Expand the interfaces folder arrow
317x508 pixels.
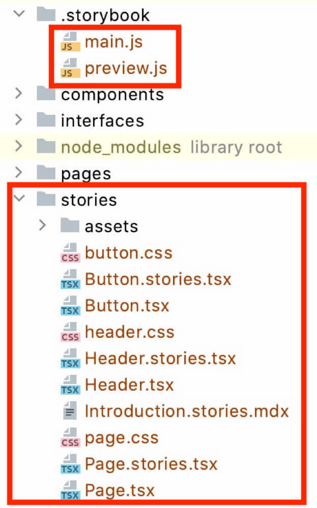[19, 120]
